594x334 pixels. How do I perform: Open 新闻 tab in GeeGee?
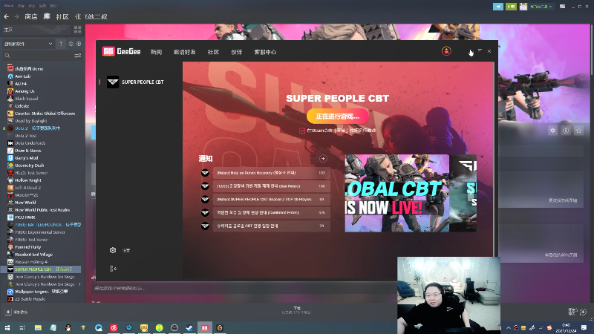(156, 52)
